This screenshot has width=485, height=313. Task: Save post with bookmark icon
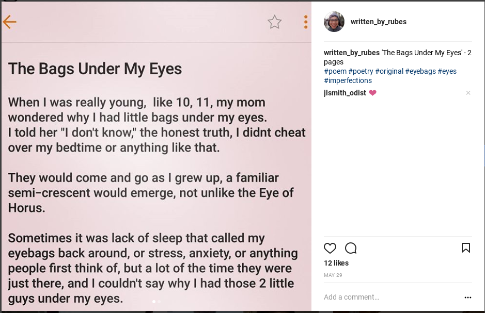(x=465, y=248)
